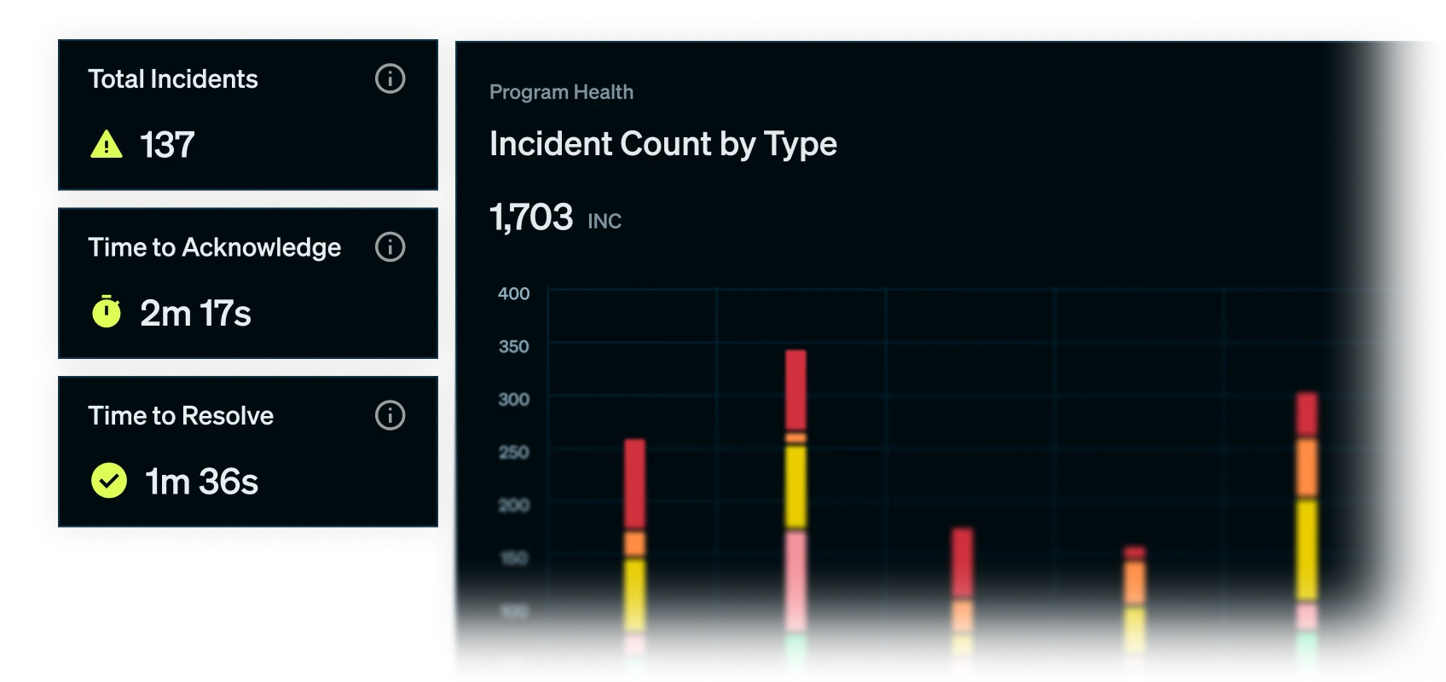Click the 1m 36s resolve time value
This screenshot has height=682, width=1446.
201,482
